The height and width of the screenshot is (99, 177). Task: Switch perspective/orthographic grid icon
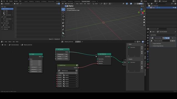(144, 25)
